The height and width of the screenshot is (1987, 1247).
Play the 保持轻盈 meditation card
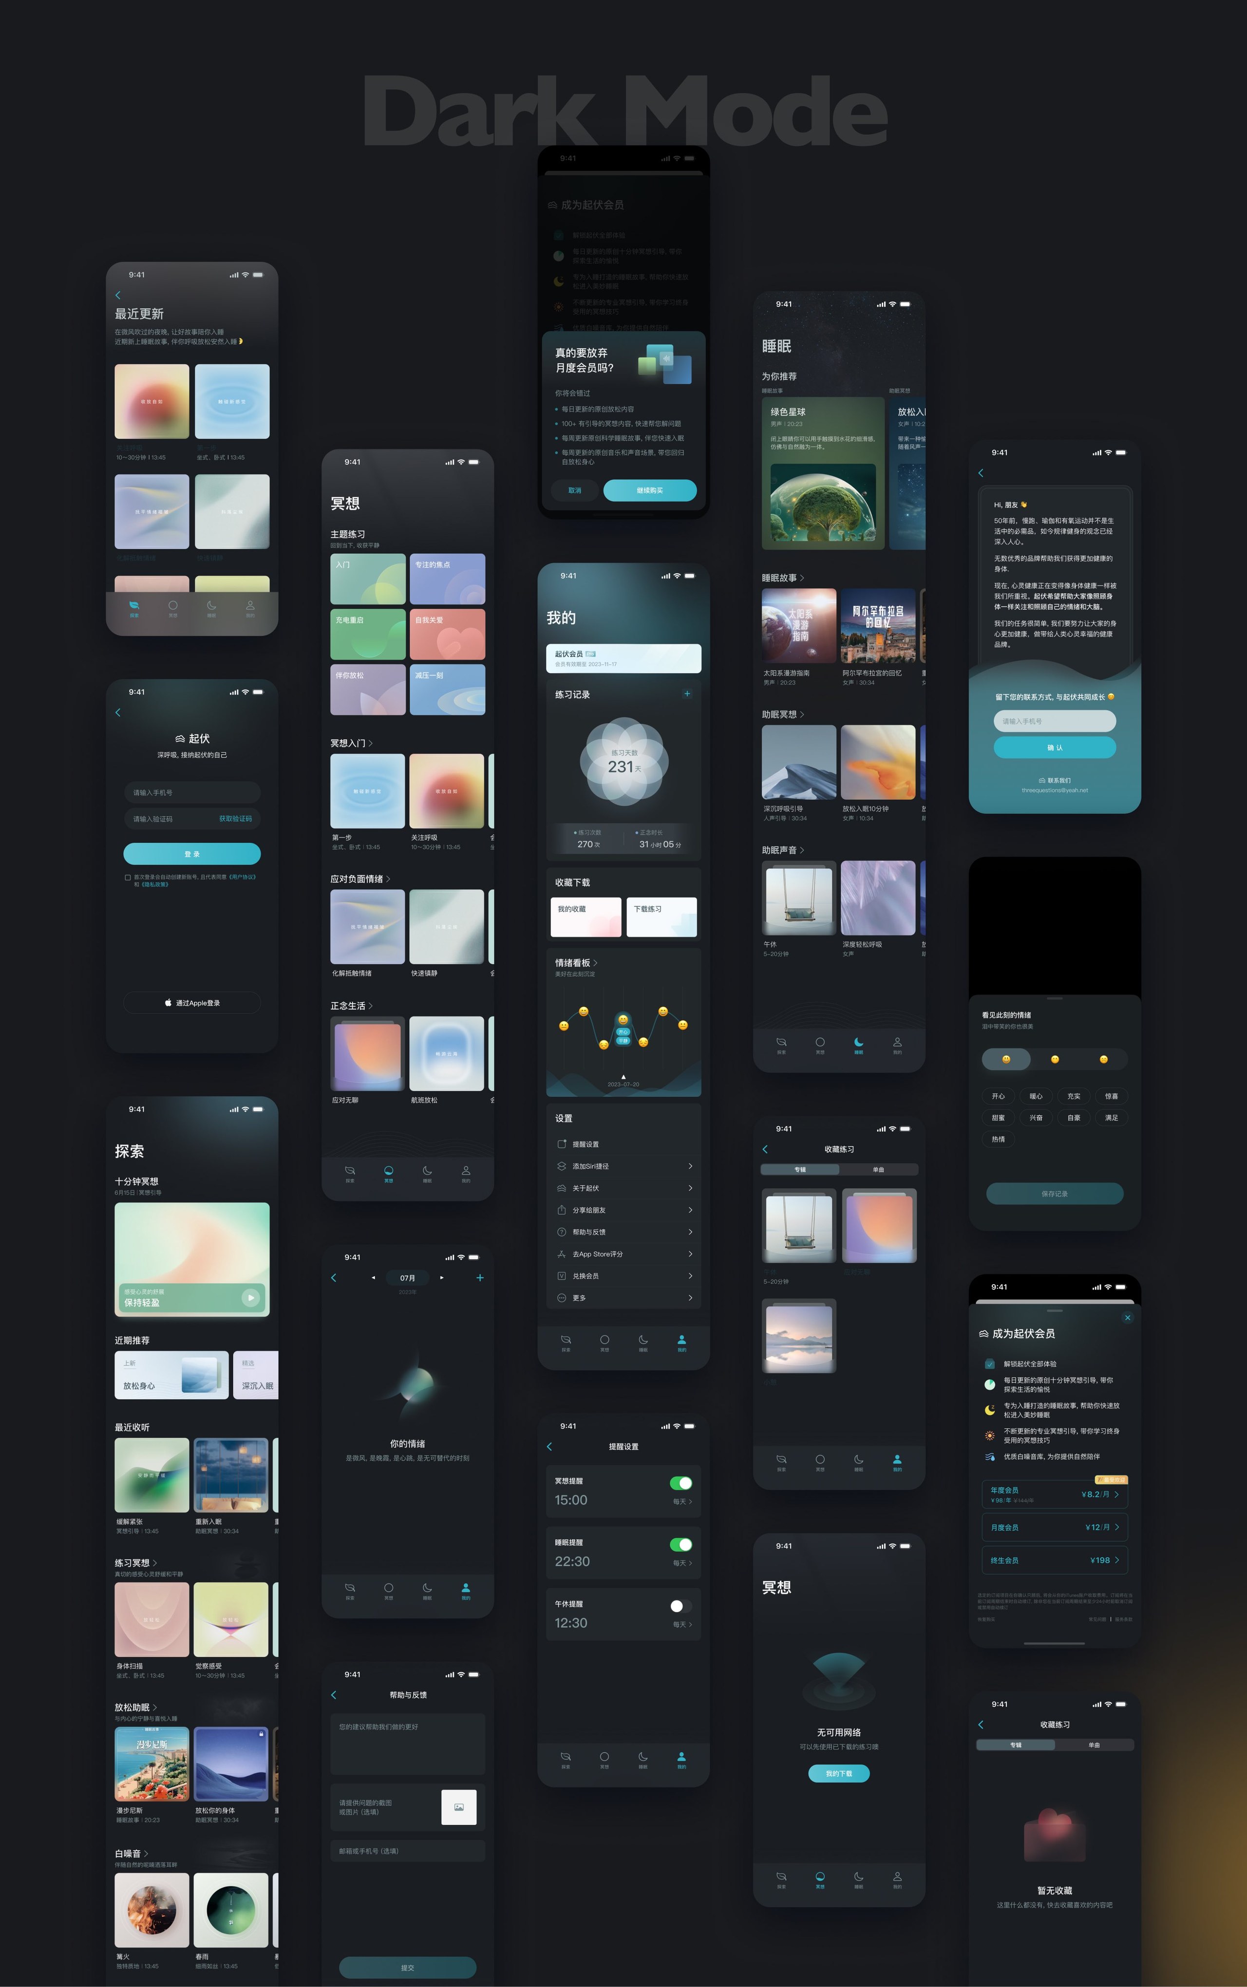point(251,1297)
